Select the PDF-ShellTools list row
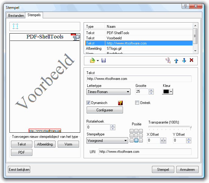 tap(139, 33)
